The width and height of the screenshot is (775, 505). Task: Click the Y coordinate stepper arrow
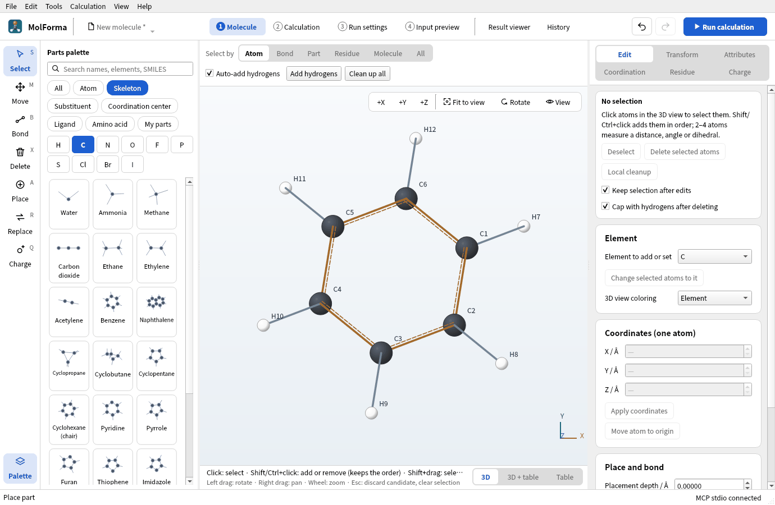[747, 370]
